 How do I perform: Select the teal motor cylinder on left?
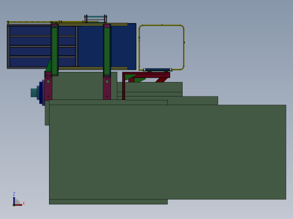(x=34, y=93)
